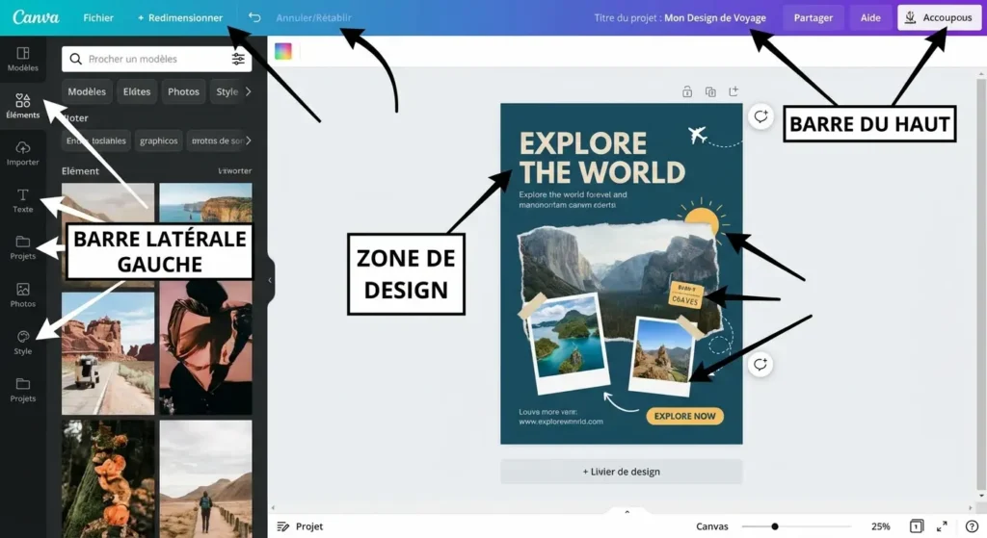The height and width of the screenshot is (538, 987).
Task: Click the Partager button
Action: click(813, 17)
